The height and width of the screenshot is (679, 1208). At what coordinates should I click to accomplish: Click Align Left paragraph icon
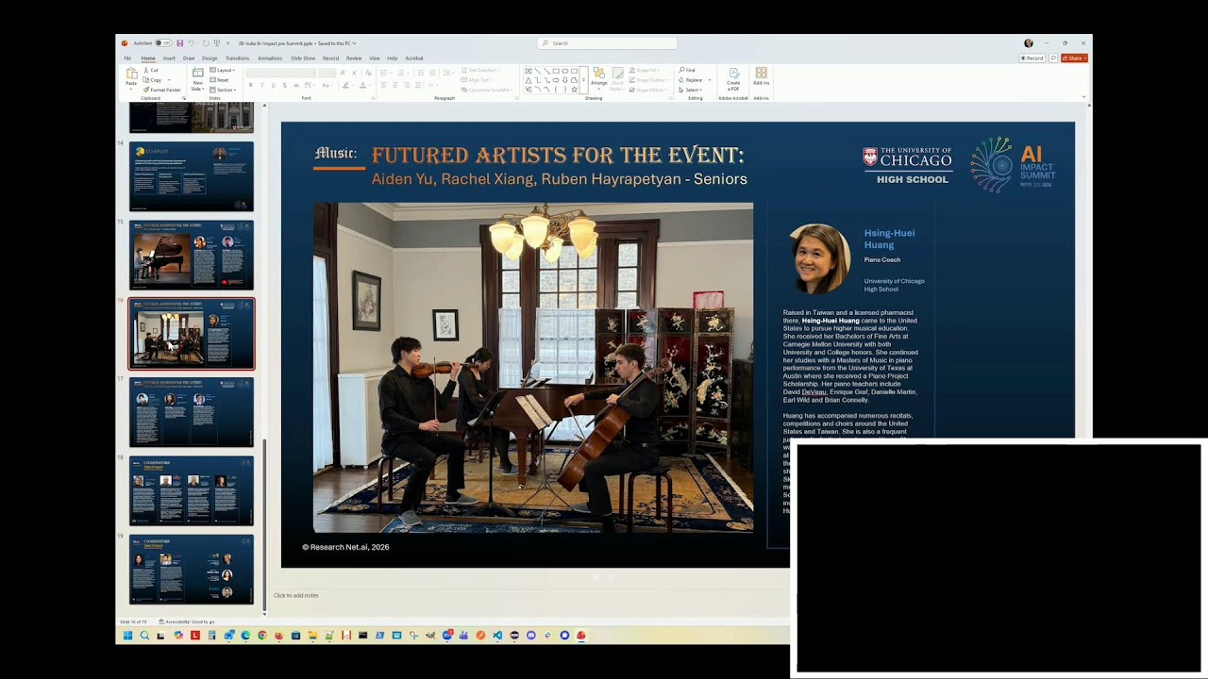384,85
